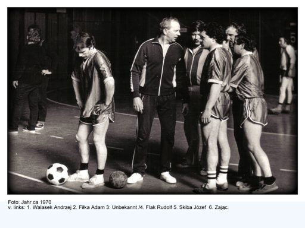Click the name "Skiba Józef" in the caption
The image size is (305, 228).
192,207
